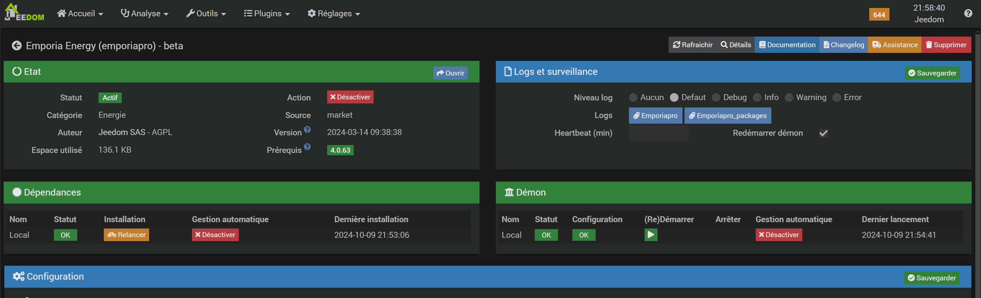Click the Jeedom SAS - AGPL author text
The width and height of the screenshot is (981, 298).
coord(135,132)
